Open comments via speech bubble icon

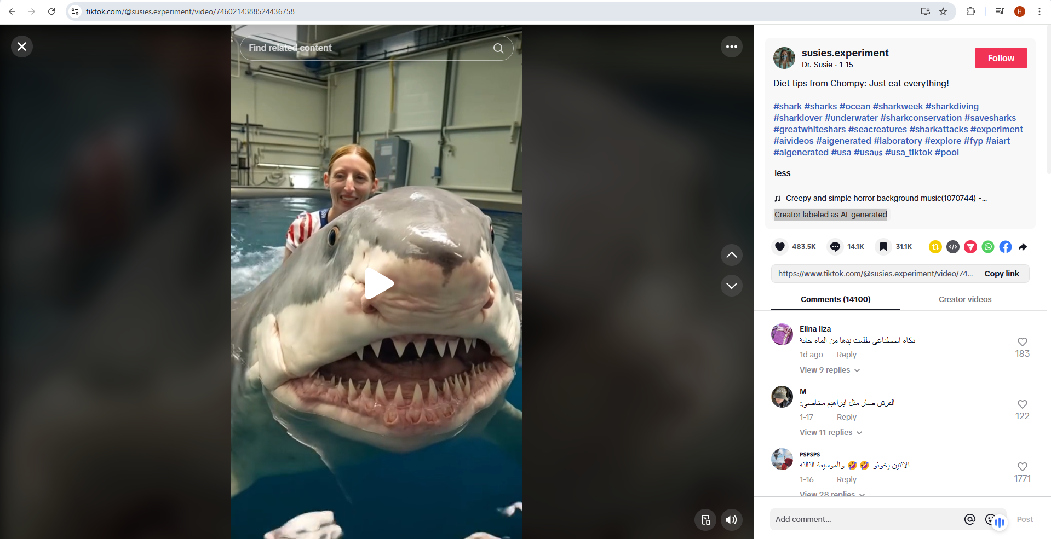pyautogui.click(x=835, y=247)
